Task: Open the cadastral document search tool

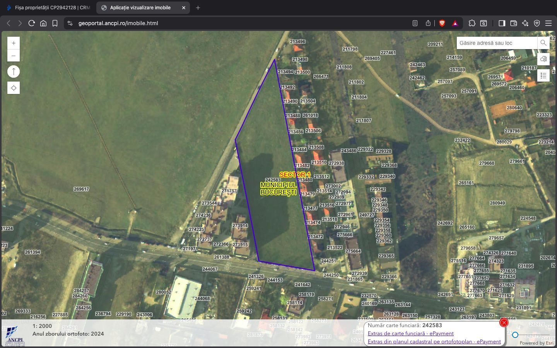Action: [x=543, y=59]
